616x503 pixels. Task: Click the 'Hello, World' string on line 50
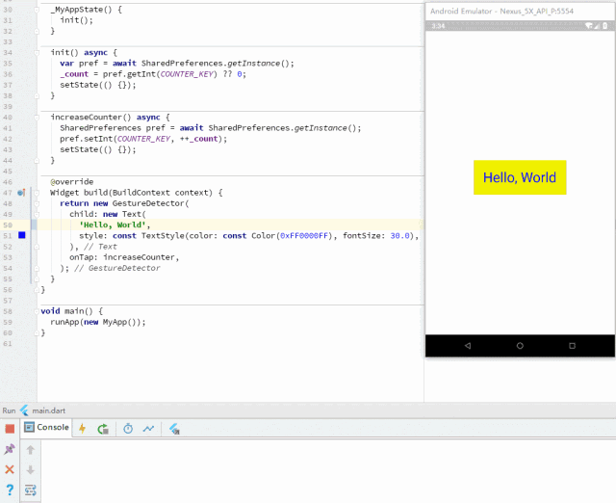115,225
